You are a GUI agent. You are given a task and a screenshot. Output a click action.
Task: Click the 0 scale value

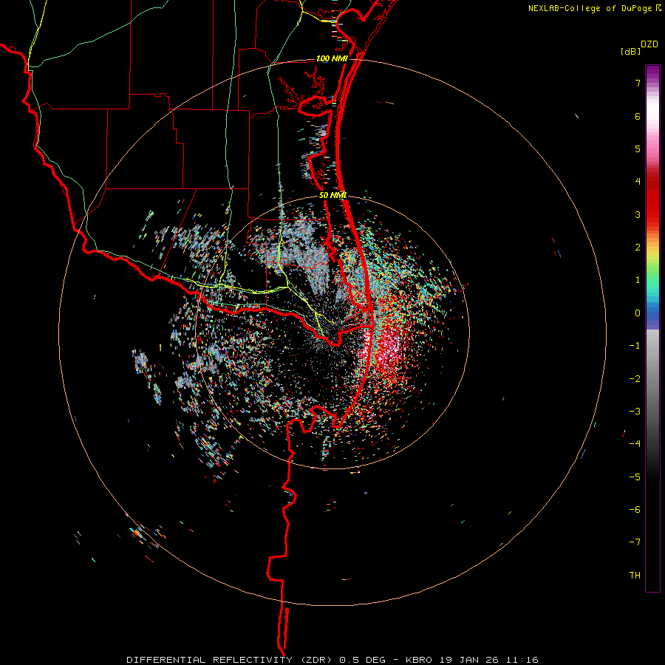click(x=638, y=313)
